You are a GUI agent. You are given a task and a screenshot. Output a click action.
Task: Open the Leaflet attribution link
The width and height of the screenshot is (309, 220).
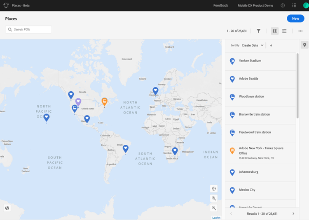(216, 218)
